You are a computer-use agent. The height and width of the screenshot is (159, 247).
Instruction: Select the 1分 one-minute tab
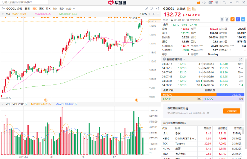pyautogui.click(x=55, y=9)
